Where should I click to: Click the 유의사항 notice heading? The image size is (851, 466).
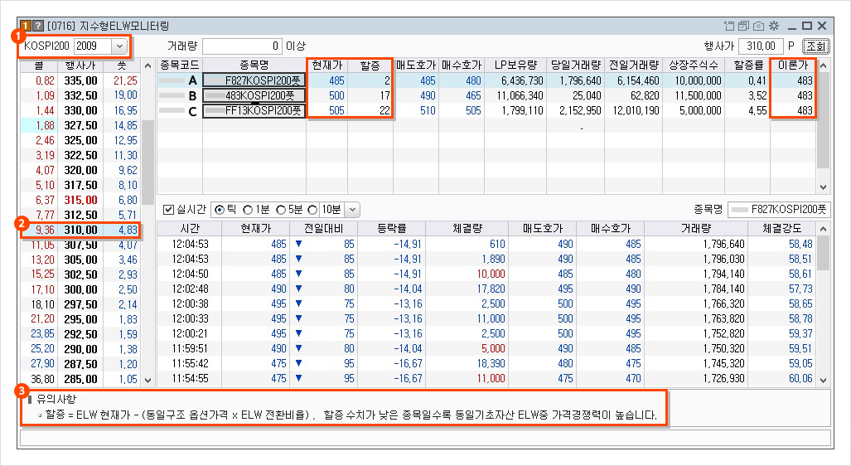coord(56,399)
